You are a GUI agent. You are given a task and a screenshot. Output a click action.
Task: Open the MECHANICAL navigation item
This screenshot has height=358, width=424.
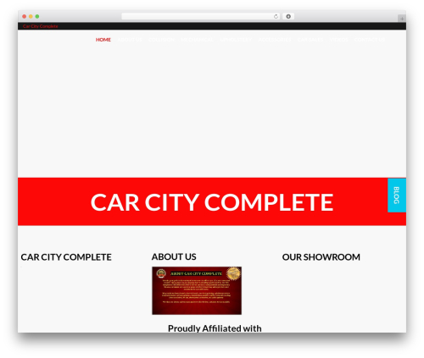[198, 40]
